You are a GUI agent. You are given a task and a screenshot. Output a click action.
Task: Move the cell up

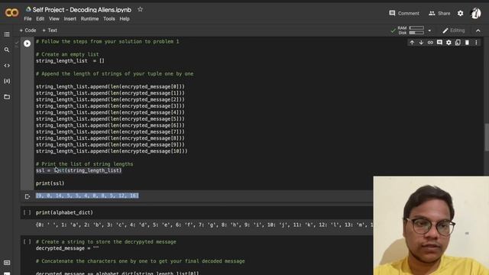(412, 43)
